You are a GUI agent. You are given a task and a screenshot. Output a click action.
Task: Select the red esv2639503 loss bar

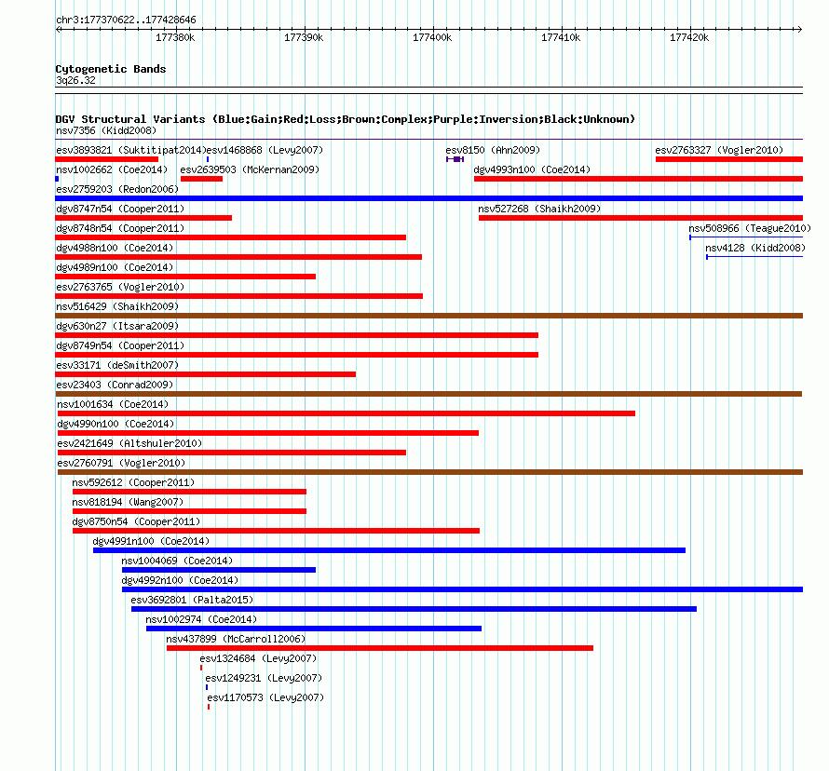tap(201, 179)
